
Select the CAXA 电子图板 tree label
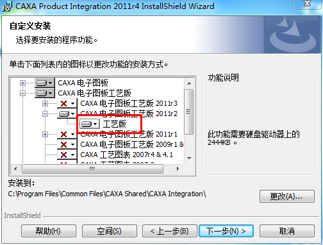click(x=83, y=83)
